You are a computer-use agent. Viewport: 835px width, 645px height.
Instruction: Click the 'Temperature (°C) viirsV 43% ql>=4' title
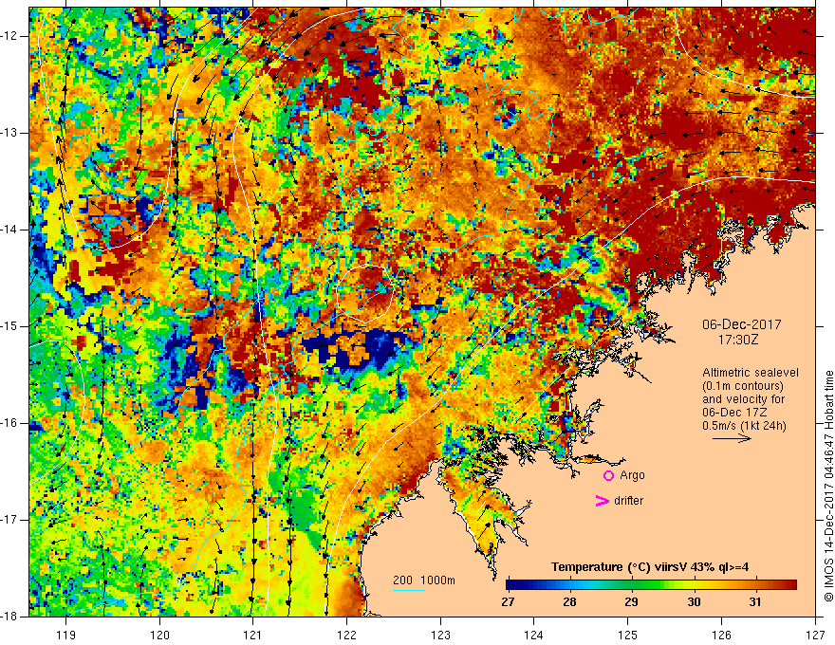pos(650,567)
